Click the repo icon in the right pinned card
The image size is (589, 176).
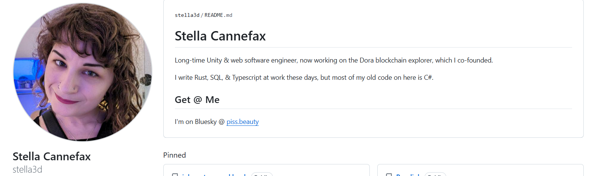coord(389,175)
